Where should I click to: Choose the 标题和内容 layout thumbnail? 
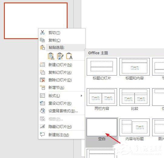click(135, 67)
